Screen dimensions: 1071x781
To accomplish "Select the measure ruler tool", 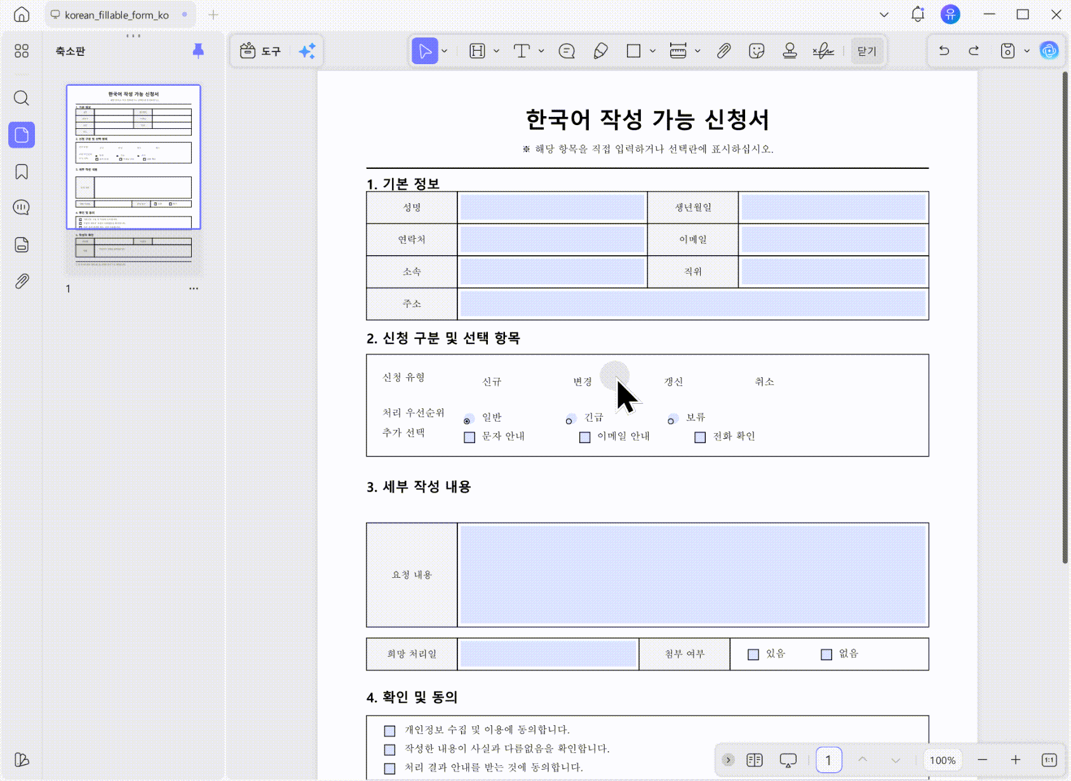I will click(678, 51).
